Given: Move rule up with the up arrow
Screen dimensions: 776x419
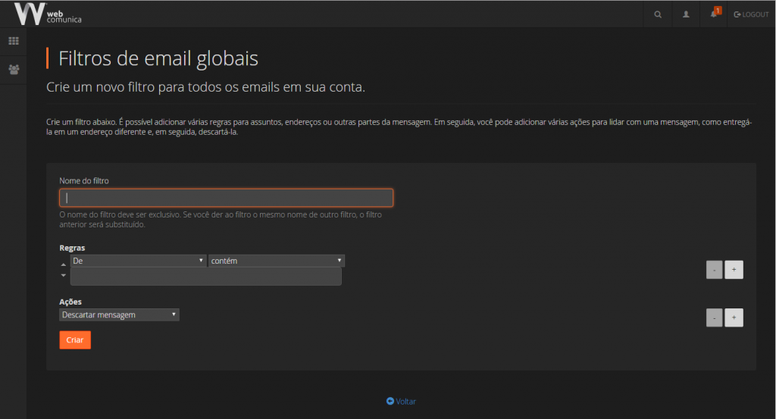Looking at the screenshot, I should (64, 264).
